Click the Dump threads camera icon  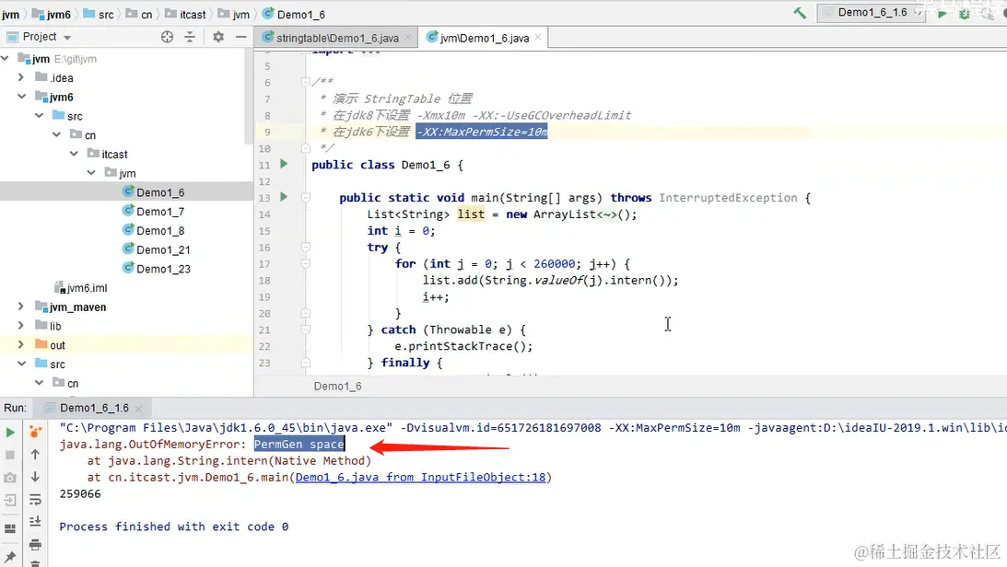(9, 478)
